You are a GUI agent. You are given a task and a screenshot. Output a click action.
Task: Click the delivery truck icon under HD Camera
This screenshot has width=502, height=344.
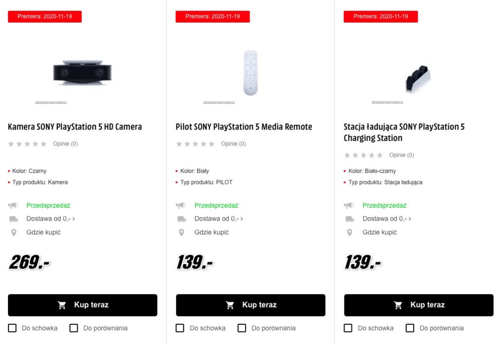[14, 219]
